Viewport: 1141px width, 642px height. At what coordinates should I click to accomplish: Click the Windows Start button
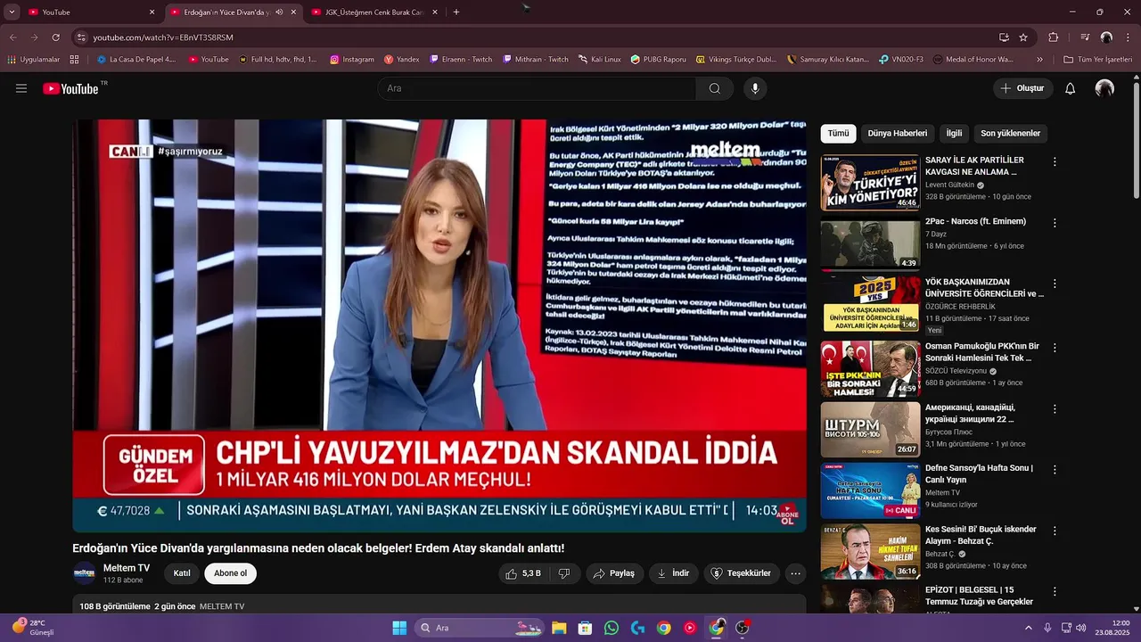399,628
